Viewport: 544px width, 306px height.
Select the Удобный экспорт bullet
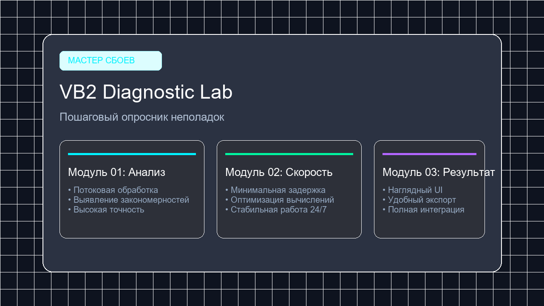pyautogui.click(x=419, y=200)
